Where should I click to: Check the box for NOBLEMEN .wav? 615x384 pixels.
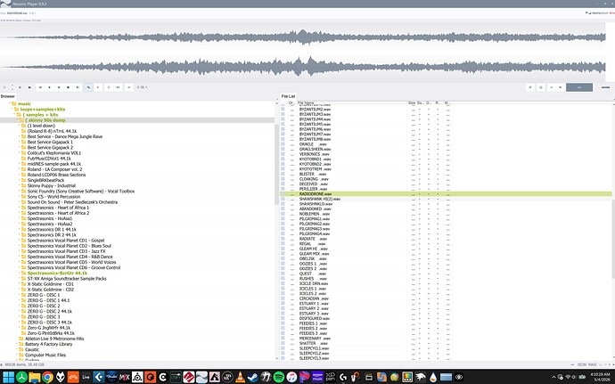pos(283,214)
